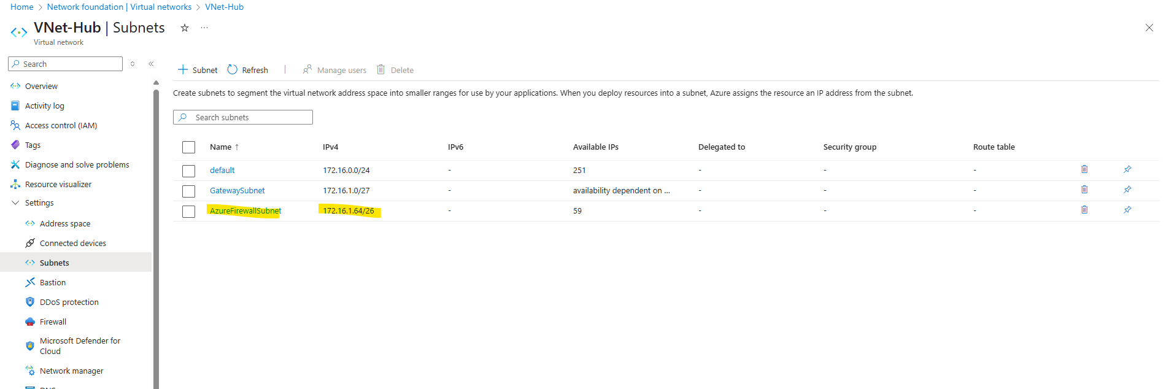Click the 172.16.1.0/27 address cell
Image resolution: width=1169 pixels, height=389 pixels.
coord(347,191)
